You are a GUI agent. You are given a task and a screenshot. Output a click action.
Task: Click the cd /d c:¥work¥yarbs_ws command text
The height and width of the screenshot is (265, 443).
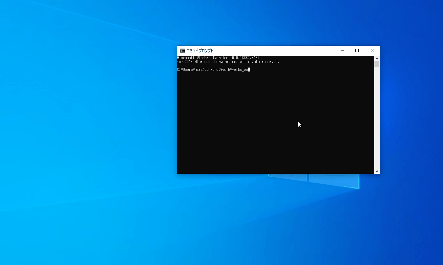[226, 70]
